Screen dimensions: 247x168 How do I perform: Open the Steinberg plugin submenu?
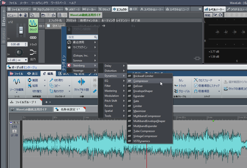[82, 66]
